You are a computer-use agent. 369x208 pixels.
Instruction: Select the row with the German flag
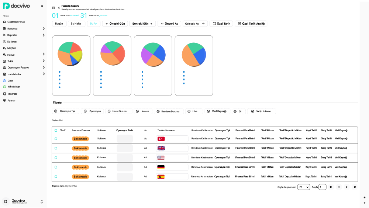(x=56, y=167)
